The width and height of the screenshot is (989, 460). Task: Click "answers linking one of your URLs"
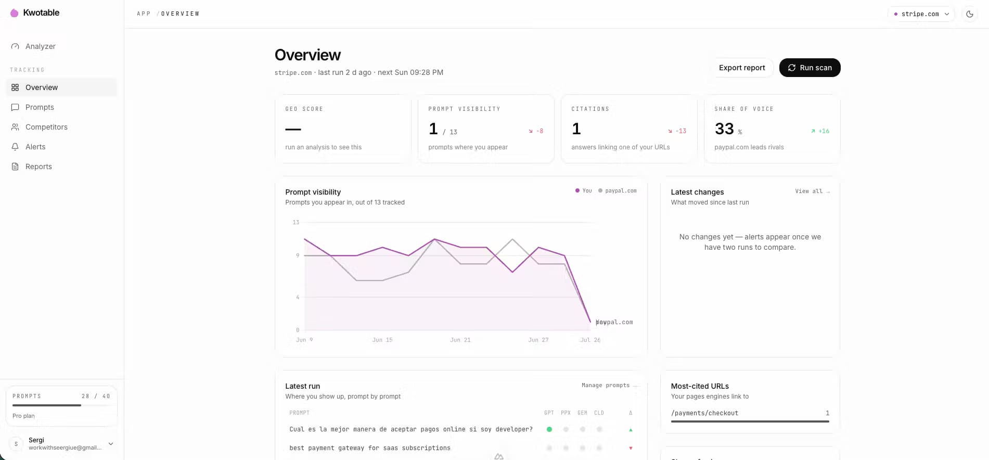coord(621,147)
